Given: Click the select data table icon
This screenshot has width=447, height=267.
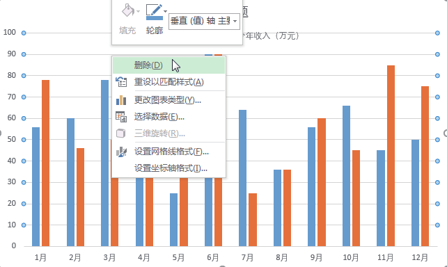Looking at the screenshot, I should (x=121, y=117).
